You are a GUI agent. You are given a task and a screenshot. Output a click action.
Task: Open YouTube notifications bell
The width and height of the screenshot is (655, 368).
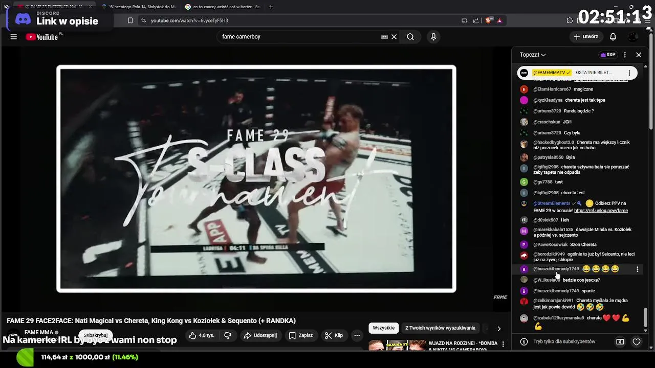coord(613,37)
